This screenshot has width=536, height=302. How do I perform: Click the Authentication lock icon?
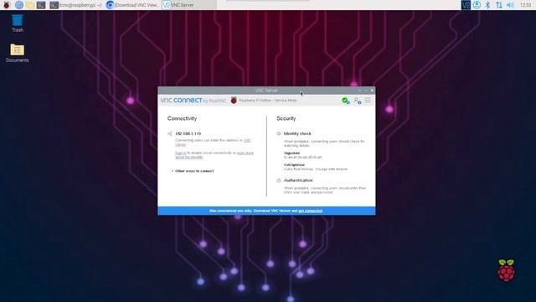pos(279,180)
